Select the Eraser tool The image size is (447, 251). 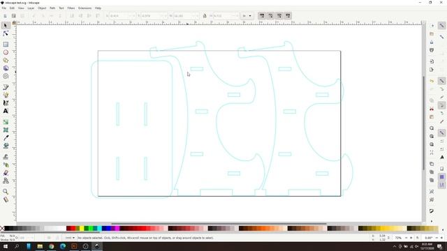6,172
